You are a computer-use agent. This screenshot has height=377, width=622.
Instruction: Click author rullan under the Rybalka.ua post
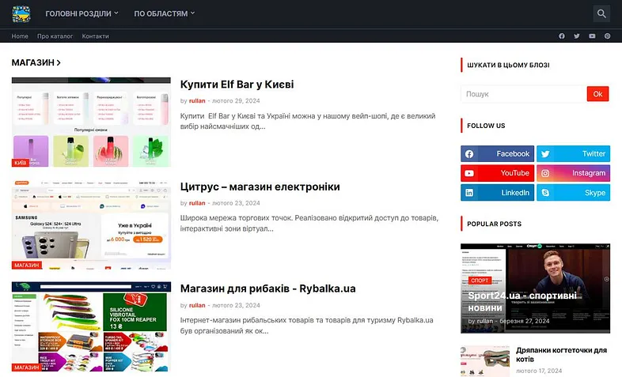(197, 305)
